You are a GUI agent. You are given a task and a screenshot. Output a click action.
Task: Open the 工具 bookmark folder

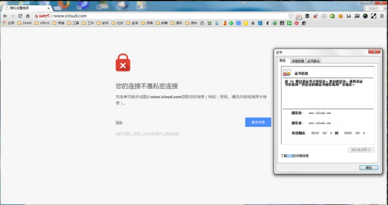click(73, 23)
